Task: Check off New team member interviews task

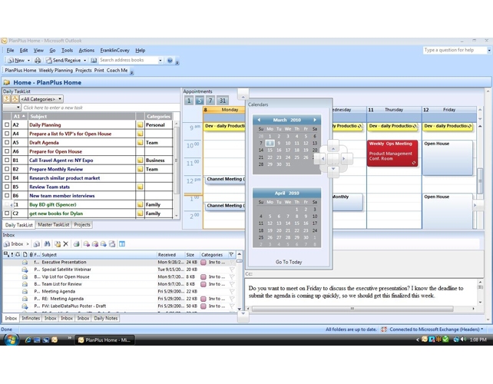Action: click(x=7, y=196)
